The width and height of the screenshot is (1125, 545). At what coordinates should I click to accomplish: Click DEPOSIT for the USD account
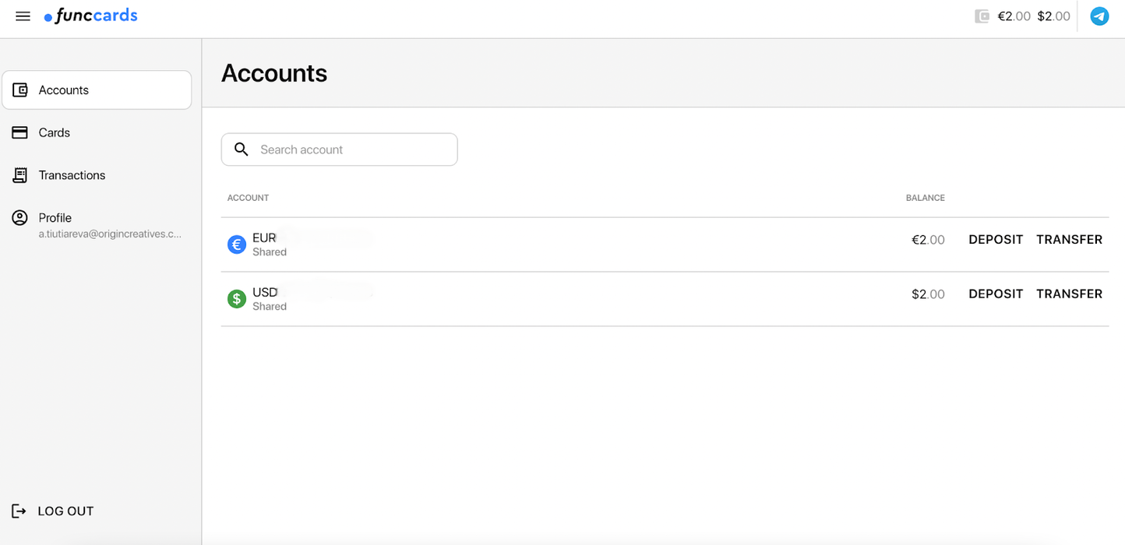pos(996,294)
